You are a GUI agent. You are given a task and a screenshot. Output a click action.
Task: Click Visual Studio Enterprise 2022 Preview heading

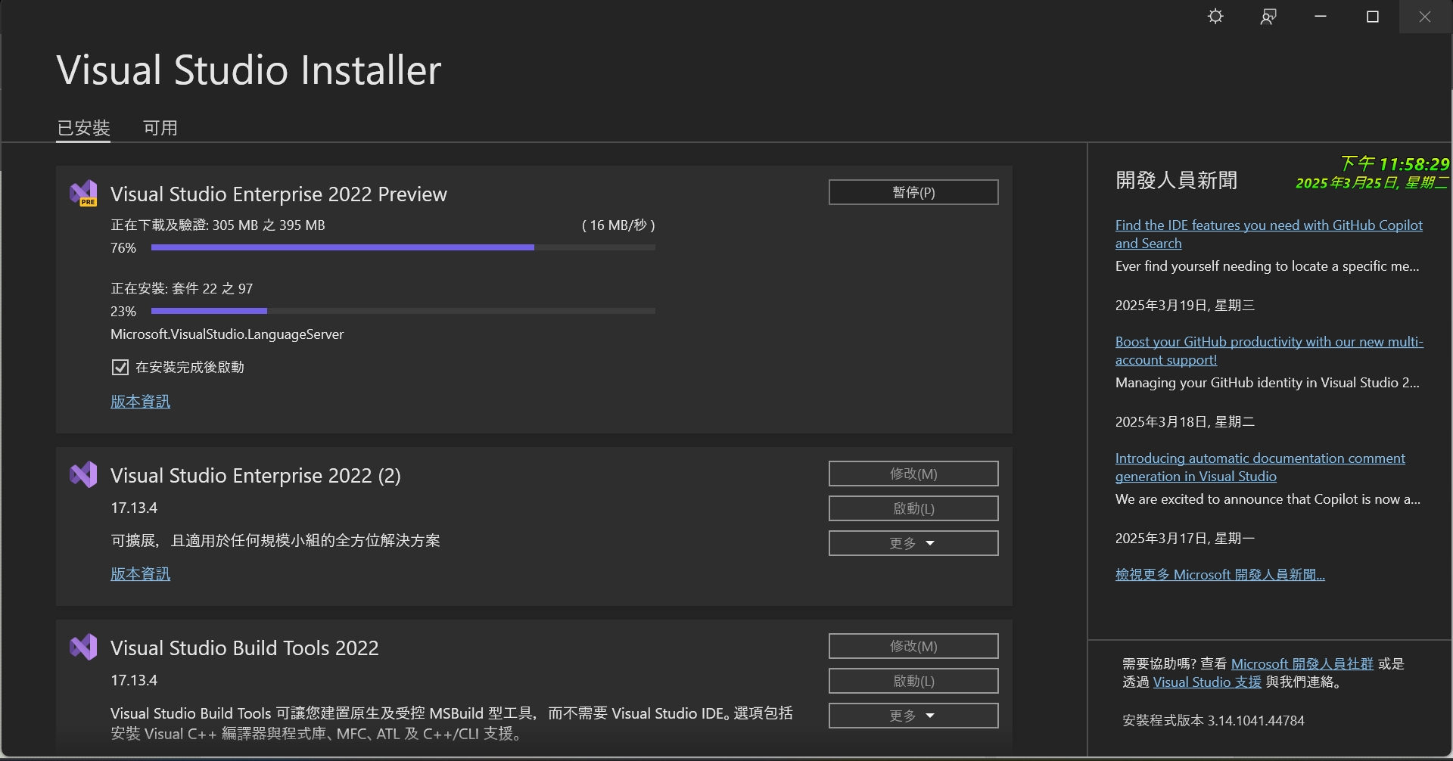(x=278, y=194)
